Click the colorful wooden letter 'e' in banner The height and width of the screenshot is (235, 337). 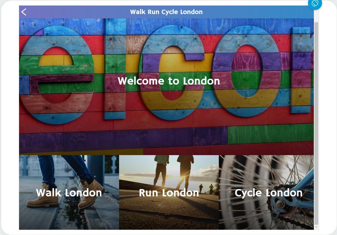click(56, 75)
